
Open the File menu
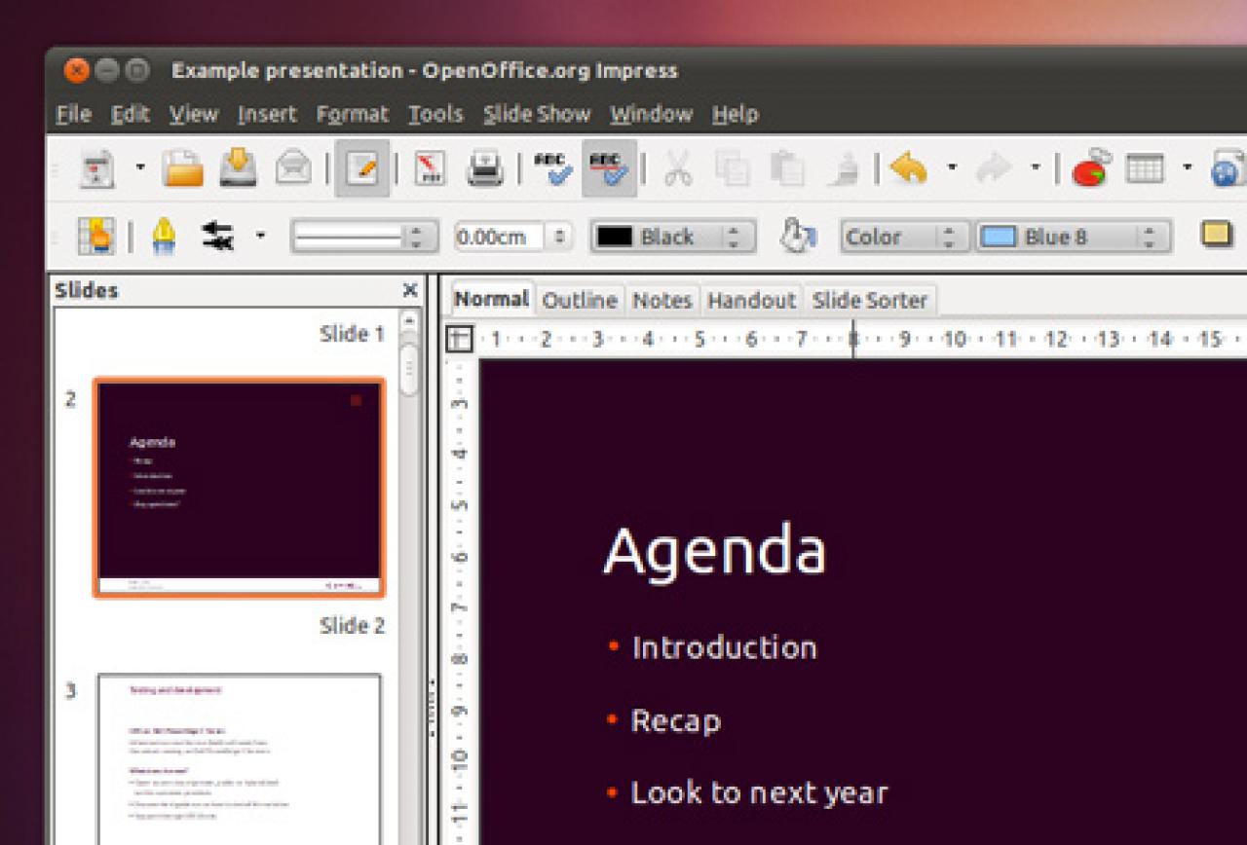tap(73, 114)
